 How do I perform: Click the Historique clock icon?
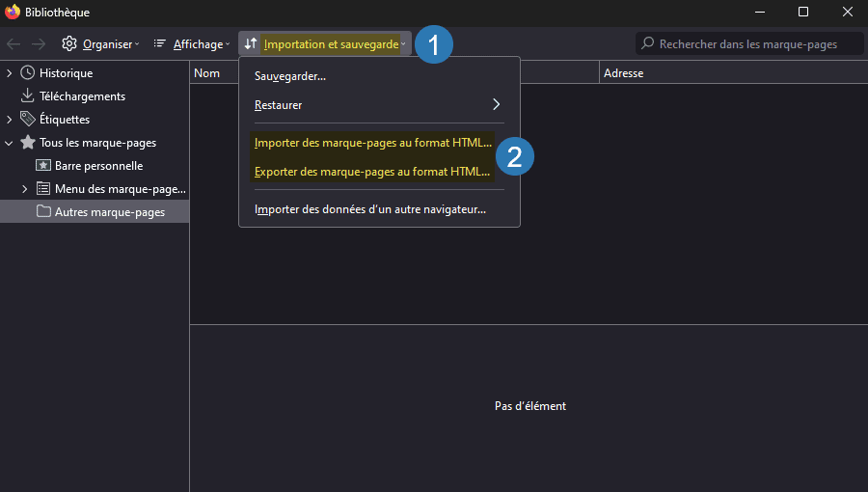tap(27, 72)
